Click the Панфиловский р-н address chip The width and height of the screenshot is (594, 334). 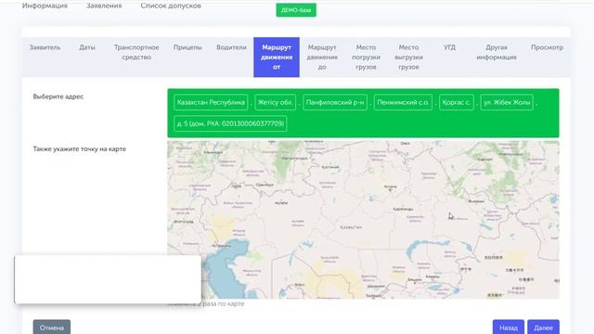pyautogui.click(x=335, y=102)
